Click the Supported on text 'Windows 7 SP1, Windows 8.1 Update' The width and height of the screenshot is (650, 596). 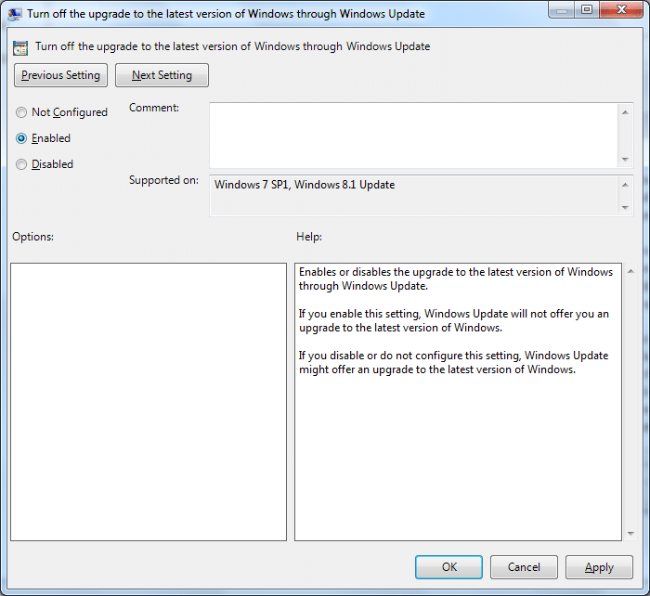pos(305,185)
